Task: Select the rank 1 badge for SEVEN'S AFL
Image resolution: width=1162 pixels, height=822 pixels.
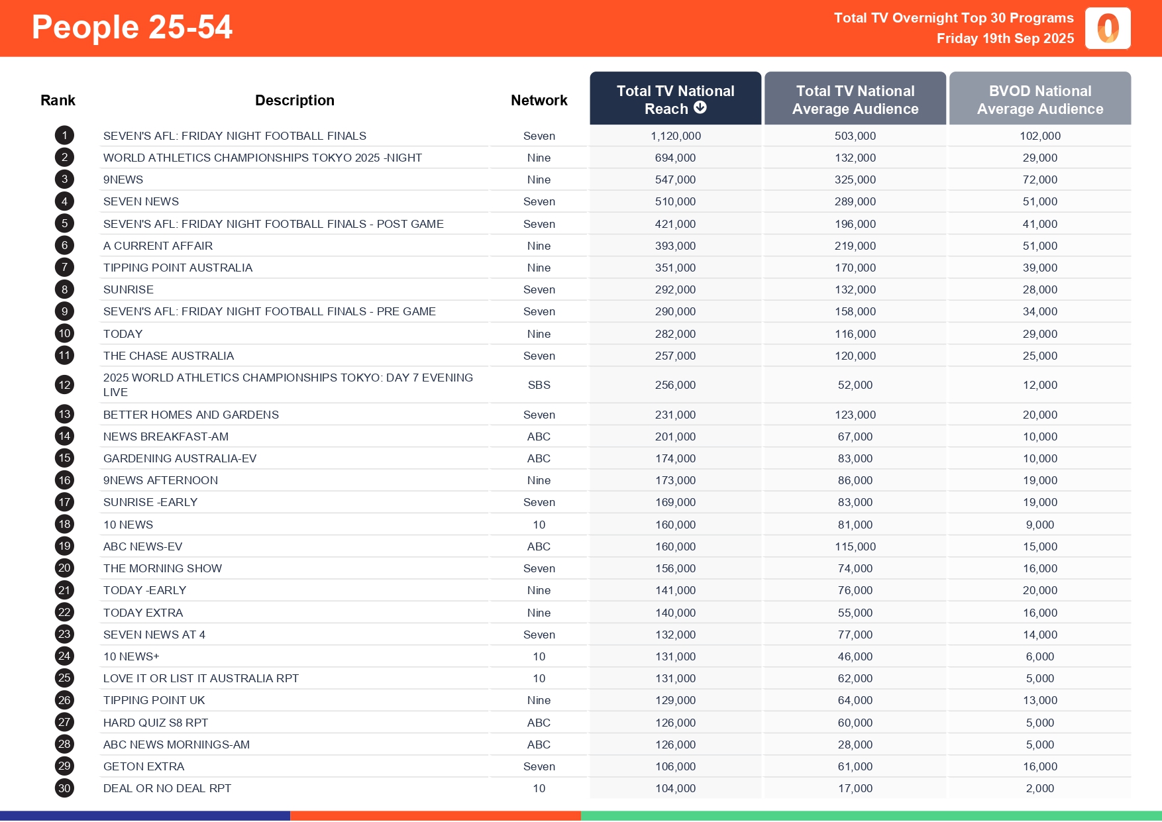Action: pos(64,135)
